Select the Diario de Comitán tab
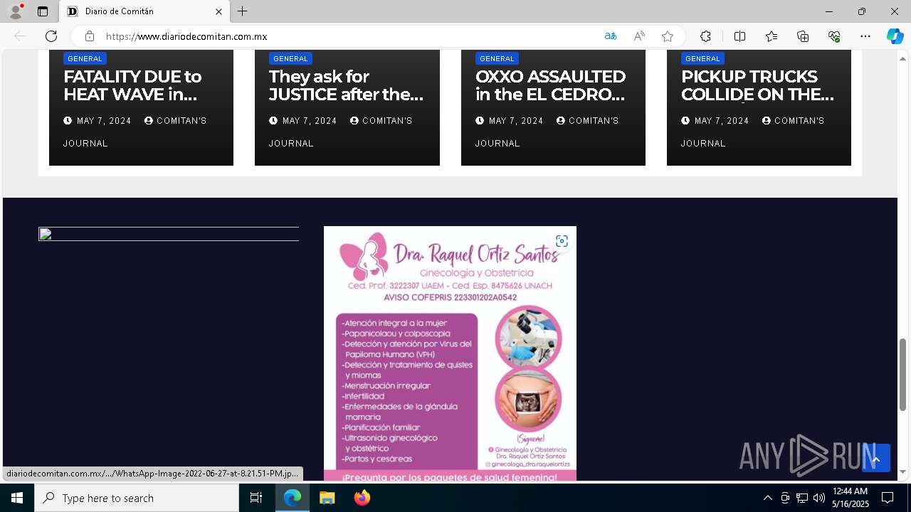The height and width of the screenshot is (512, 911). pyautogui.click(x=144, y=11)
